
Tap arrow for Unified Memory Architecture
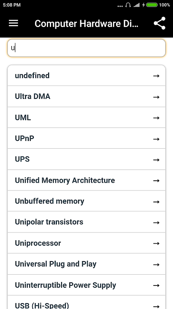(156, 180)
